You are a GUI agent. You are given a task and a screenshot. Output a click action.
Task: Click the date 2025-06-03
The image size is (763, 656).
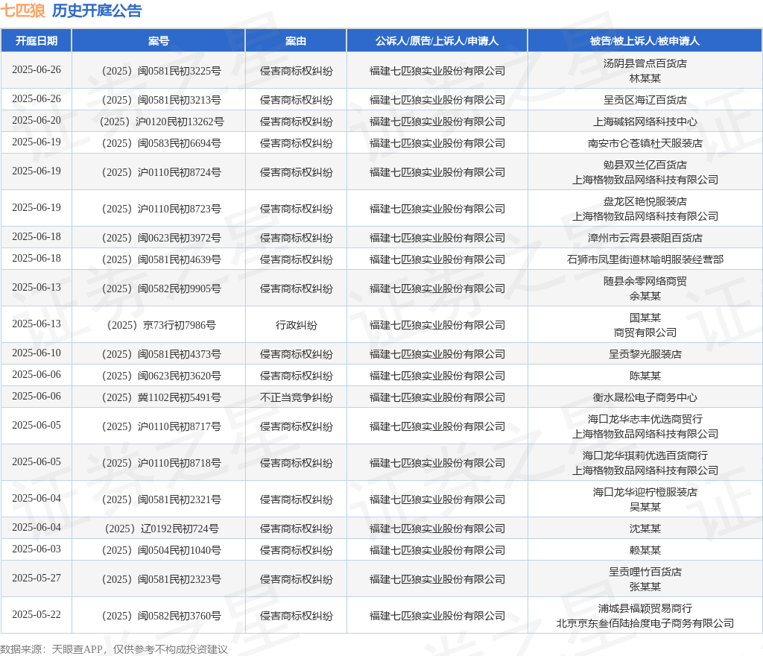click(37, 549)
